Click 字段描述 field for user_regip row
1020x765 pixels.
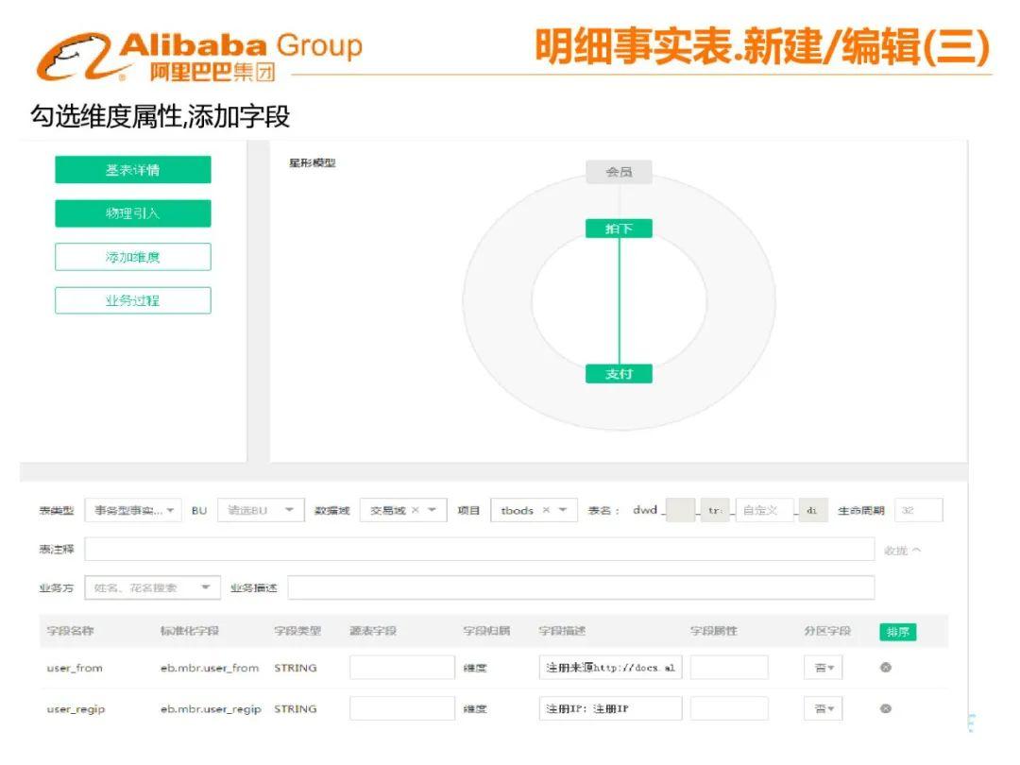[x=610, y=708]
